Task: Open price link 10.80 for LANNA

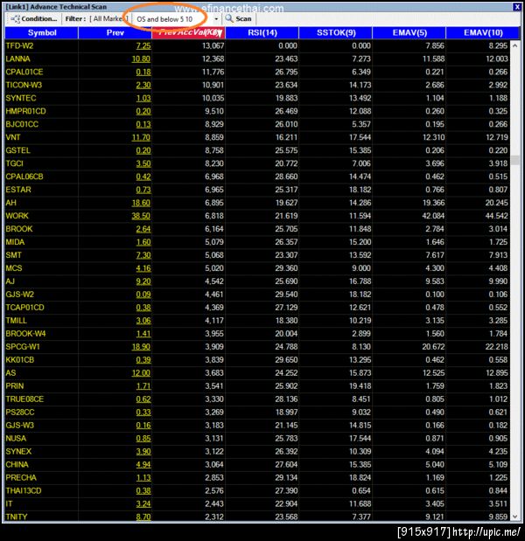Action: tap(141, 59)
